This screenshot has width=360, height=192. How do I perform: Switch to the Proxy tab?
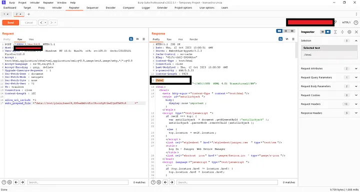(x=41, y=8)
